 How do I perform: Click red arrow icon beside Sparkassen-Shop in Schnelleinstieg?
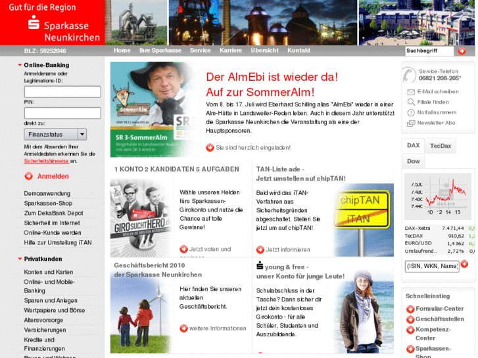(410, 349)
